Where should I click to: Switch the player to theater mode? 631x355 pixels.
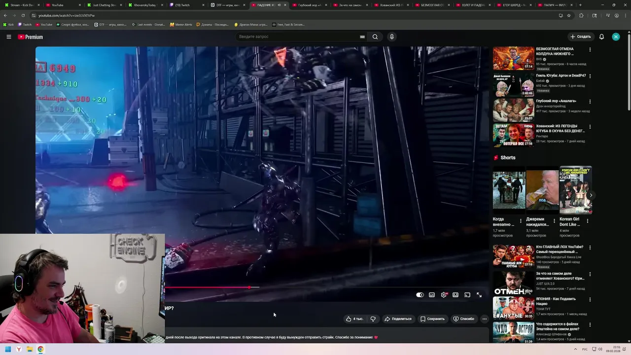coord(456,295)
